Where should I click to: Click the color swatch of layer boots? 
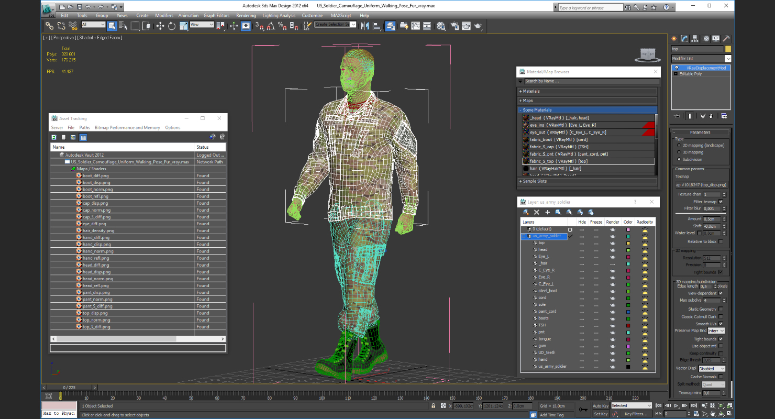point(628,318)
